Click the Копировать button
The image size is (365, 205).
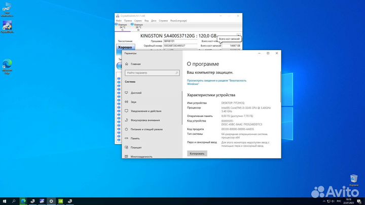pos(197,153)
